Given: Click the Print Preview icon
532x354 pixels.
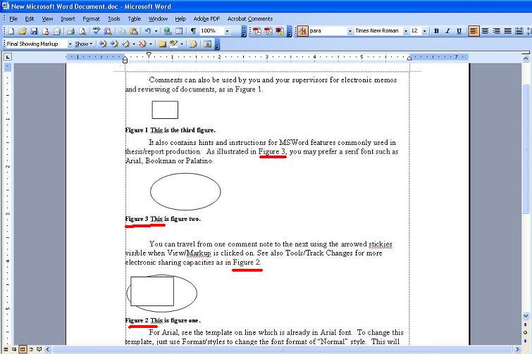Looking at the screenshot, I should [x=82, y=31].
